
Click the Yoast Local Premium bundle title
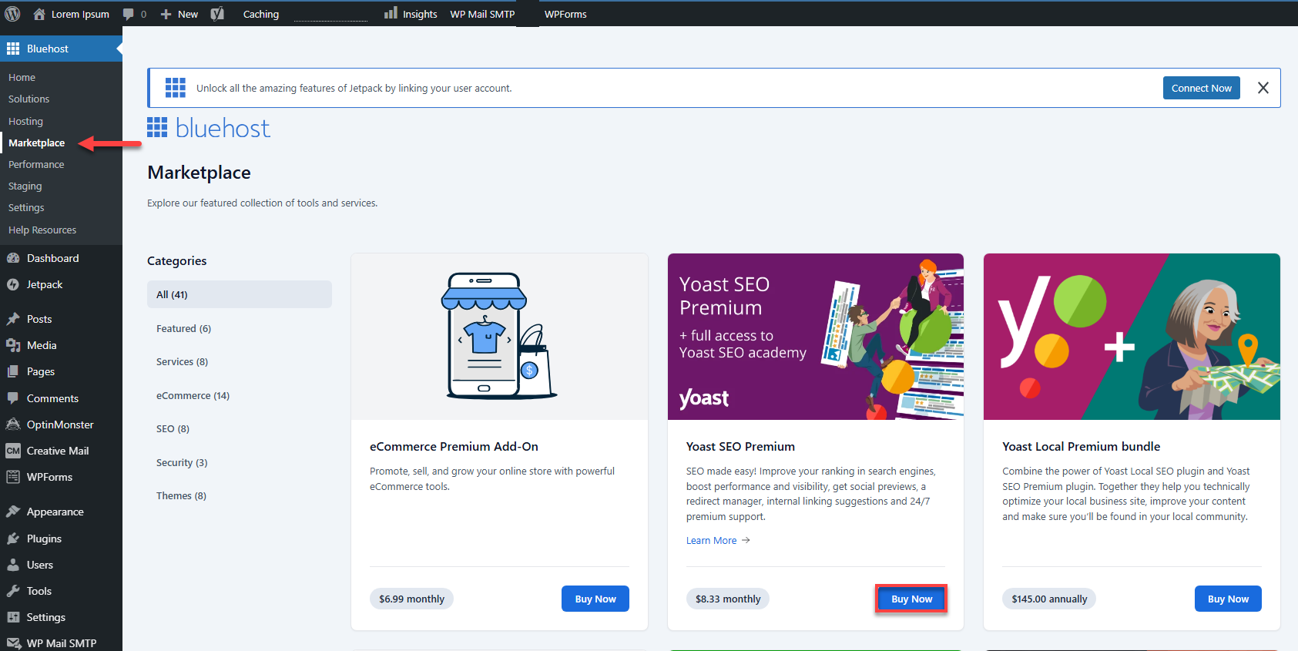click(x=1081, y=446)
